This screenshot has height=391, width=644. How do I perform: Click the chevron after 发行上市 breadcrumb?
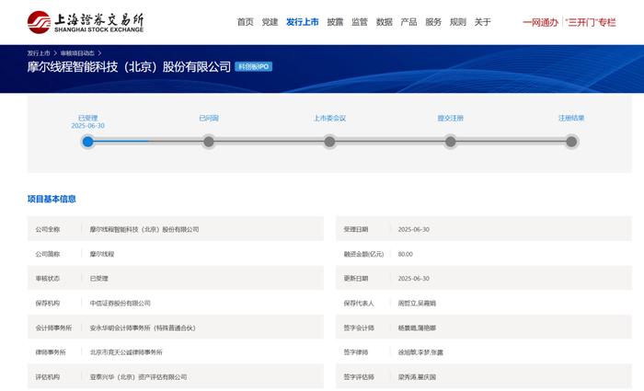coord(55,53)
